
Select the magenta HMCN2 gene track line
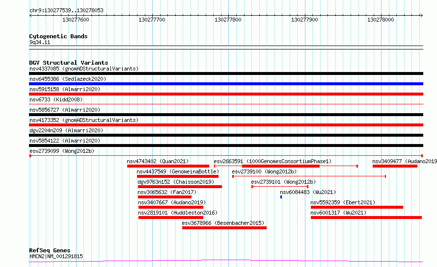pyautogui.click(x=226, y=261)
